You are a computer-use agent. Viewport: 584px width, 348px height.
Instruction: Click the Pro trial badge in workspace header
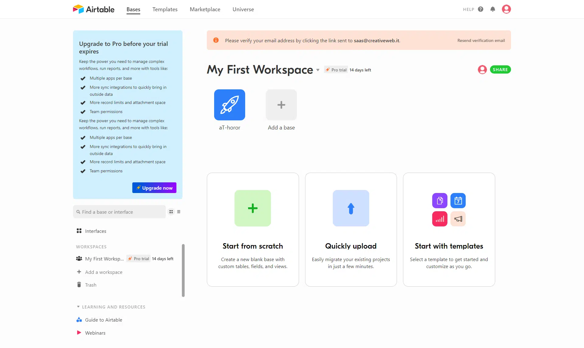336,70
